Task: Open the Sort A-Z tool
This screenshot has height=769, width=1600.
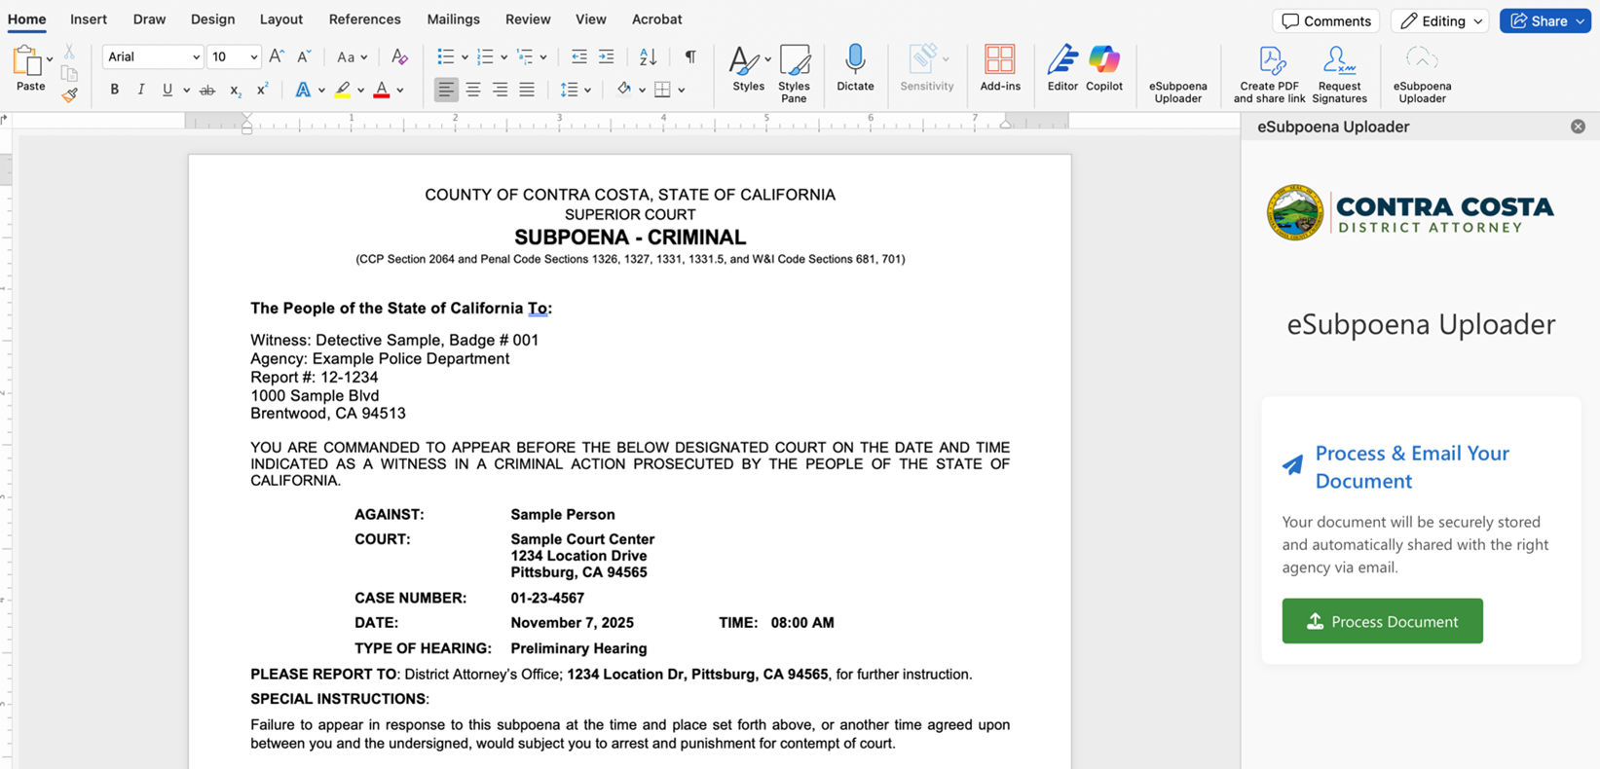Action: pos(649,57)
